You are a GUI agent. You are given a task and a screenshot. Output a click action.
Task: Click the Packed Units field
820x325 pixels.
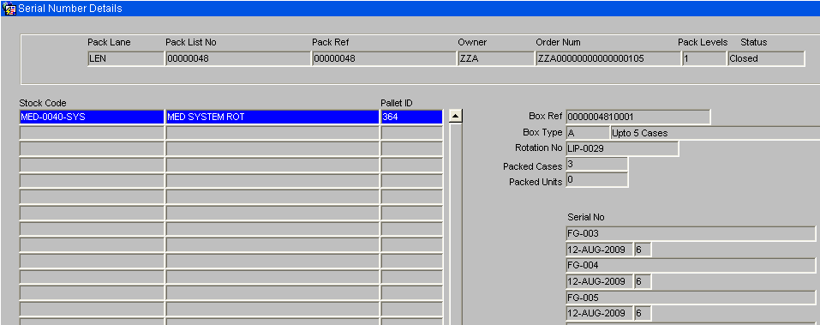(x=596, y=180)
